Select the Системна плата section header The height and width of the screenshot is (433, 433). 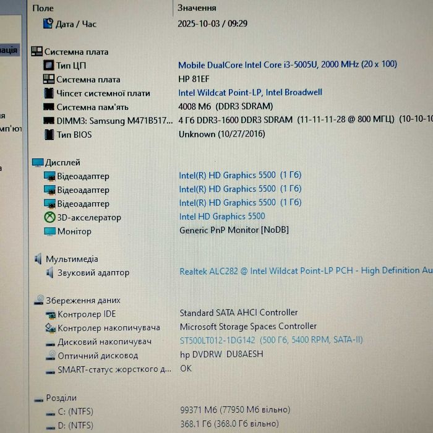(76, 52)
